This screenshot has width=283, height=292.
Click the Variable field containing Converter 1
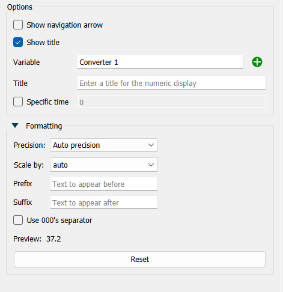pos(160,62)
